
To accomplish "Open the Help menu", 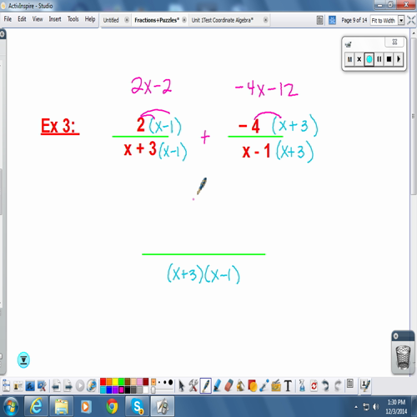I will (90, 19).
